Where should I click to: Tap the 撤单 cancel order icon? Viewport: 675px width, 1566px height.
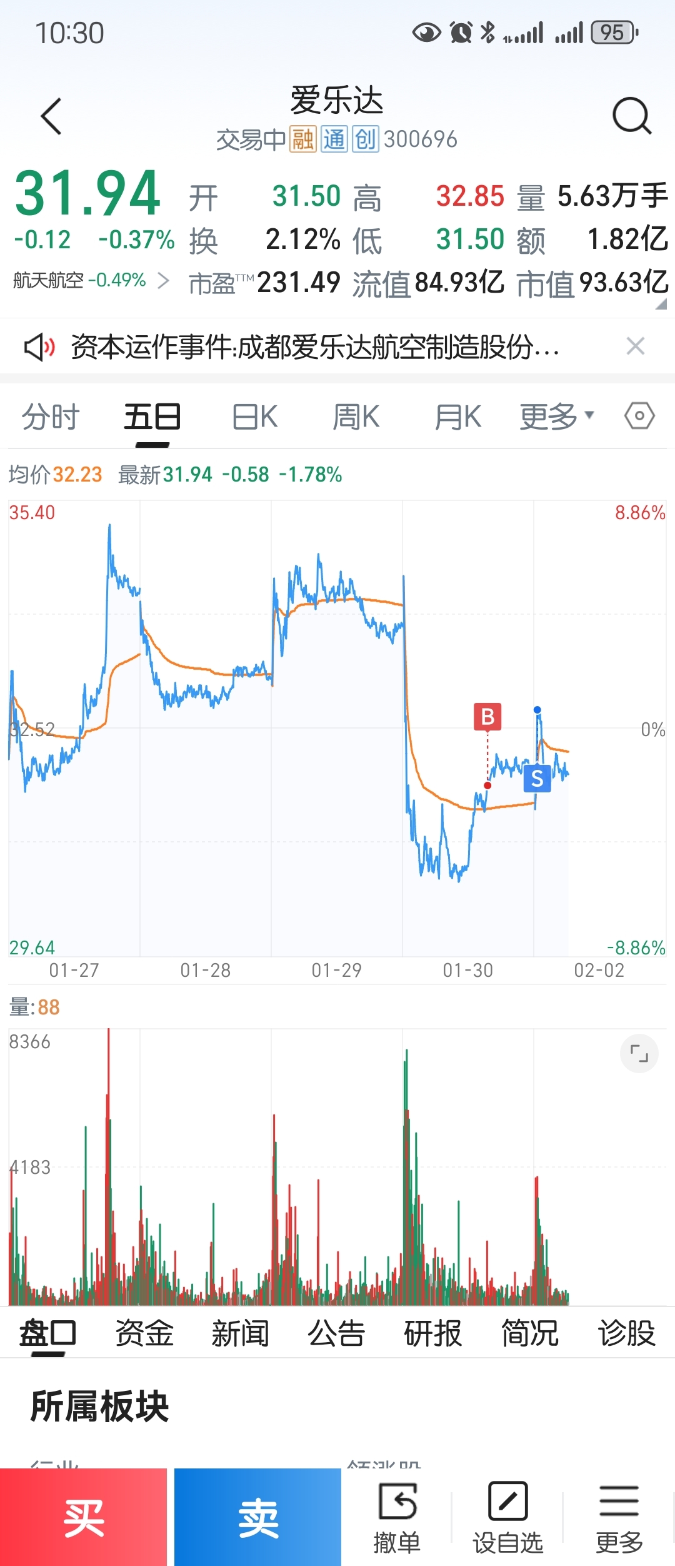[x=397, y=1502]
